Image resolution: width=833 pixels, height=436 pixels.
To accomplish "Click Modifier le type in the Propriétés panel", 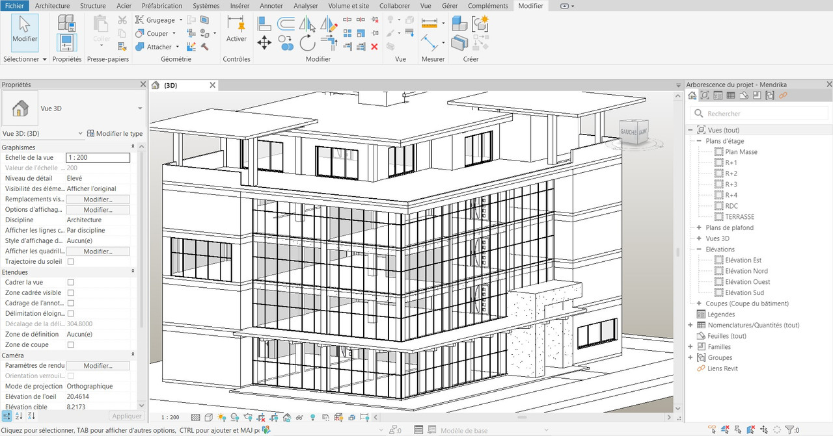I will 115,133.
